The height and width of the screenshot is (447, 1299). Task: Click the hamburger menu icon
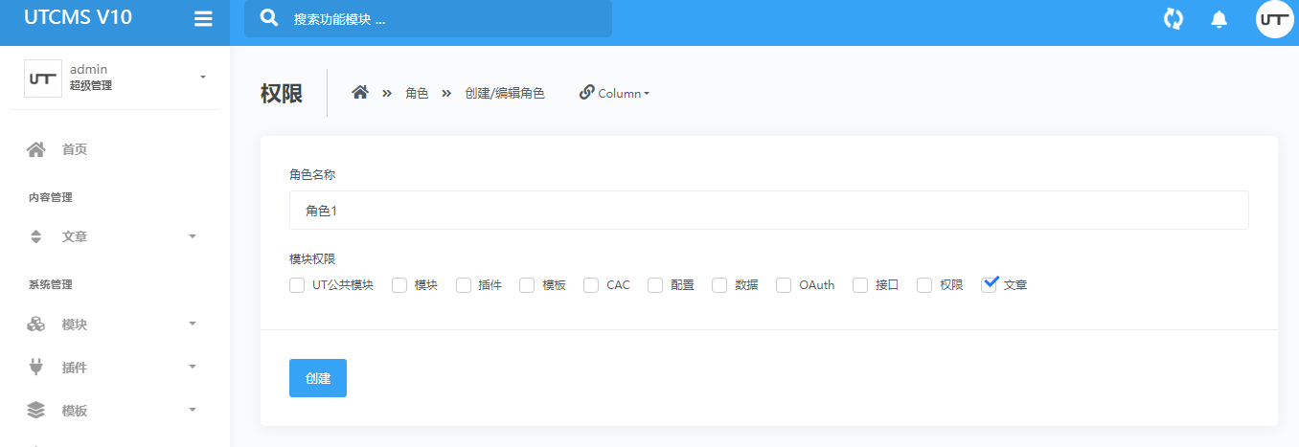point(203,18)
